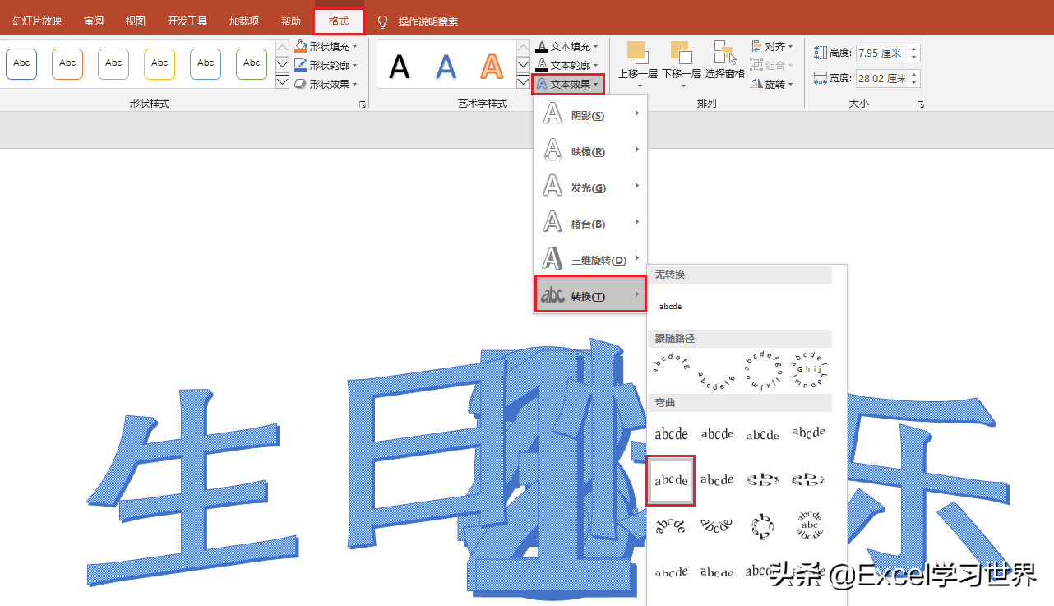This screenshot has width=1054, height=606.
Task: Apply the orange-outlined Abc shape style
Action: point(67,63)
